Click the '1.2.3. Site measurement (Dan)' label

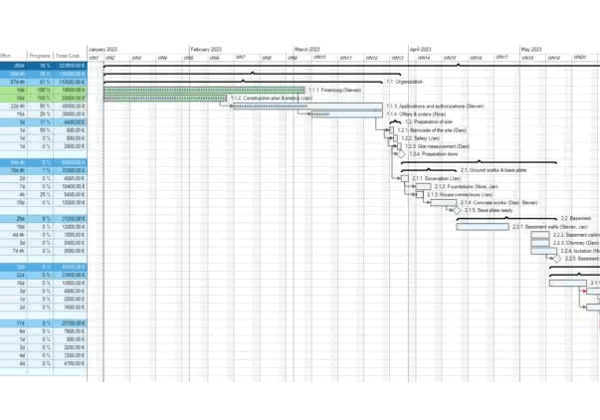pyautogui.click(x=438, y=146)
